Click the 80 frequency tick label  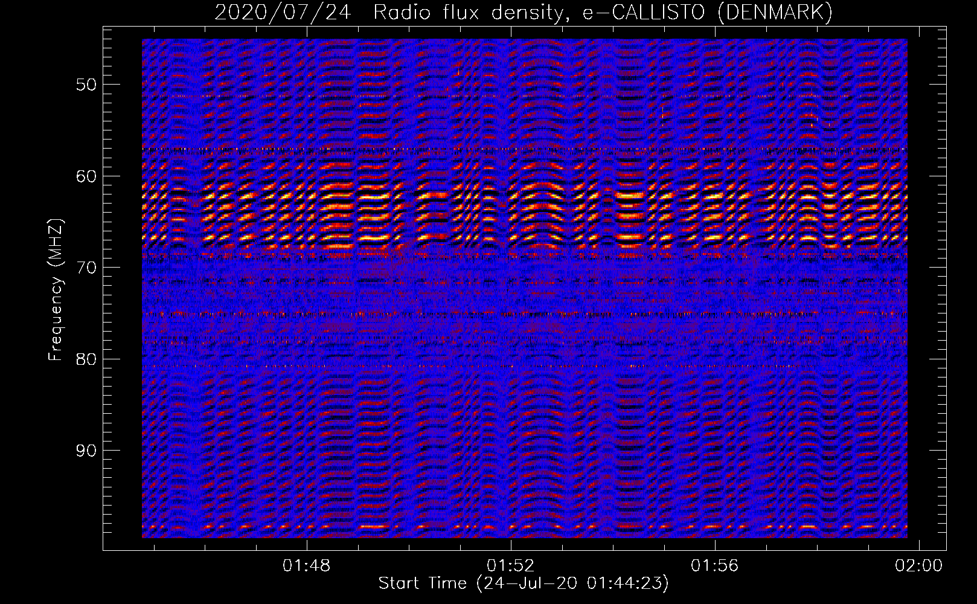(x=86, y=359)
